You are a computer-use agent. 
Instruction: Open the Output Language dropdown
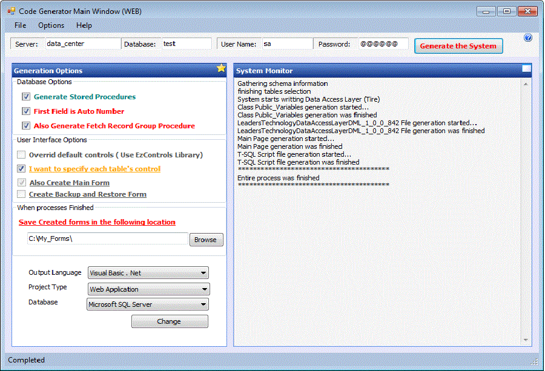tap(148, 273)
